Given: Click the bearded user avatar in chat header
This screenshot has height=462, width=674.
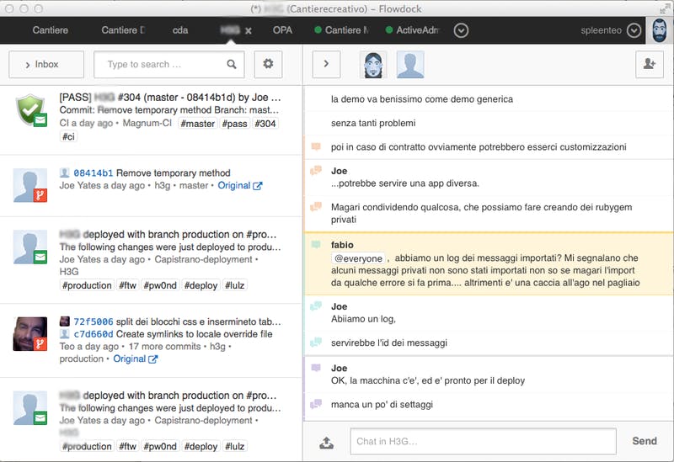Looking at the screenshot, I should 372,65.
